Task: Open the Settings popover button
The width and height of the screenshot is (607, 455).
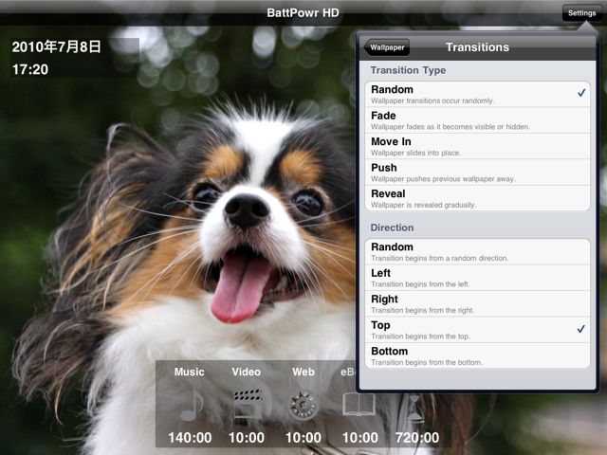Action: pos(581,13)
